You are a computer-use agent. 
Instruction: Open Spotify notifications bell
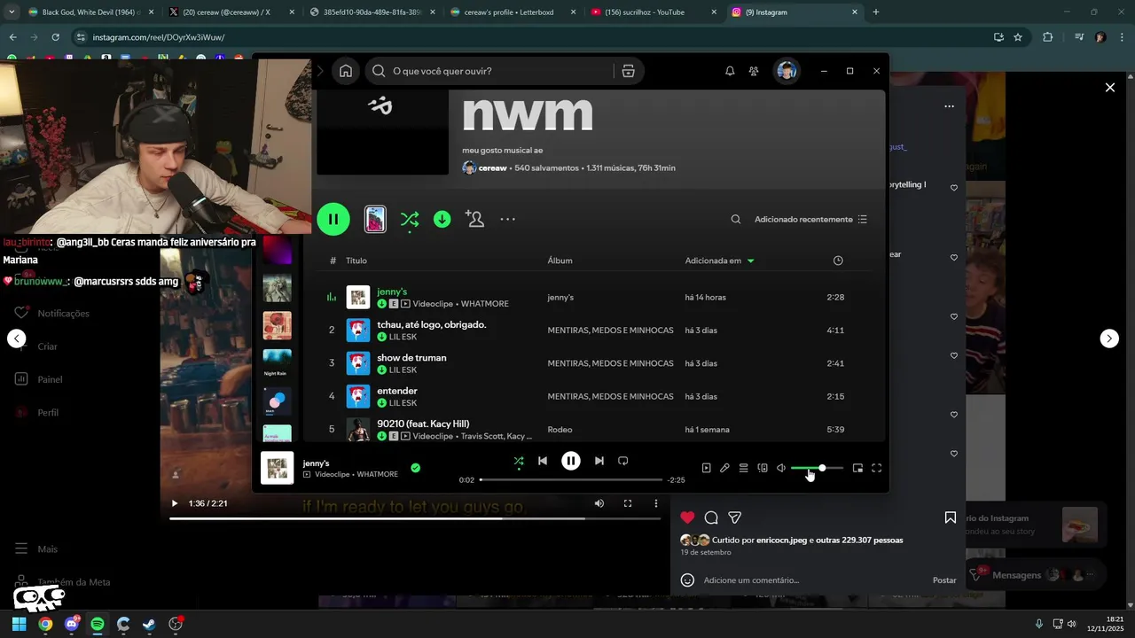730,71
